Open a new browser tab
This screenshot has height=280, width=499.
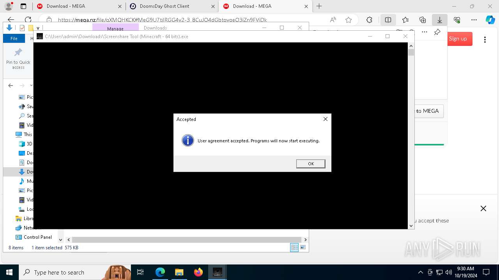pyautogui.click(x=319, y=6)
